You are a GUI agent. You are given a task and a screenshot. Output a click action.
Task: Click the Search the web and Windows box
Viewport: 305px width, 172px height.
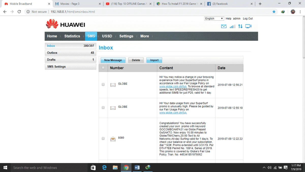49,168
